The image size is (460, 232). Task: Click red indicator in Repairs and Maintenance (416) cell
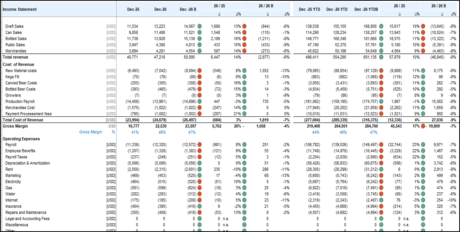tap(199, 213)
